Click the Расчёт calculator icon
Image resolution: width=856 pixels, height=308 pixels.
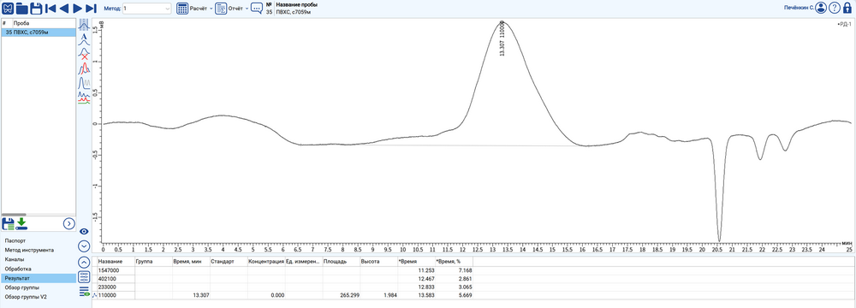pyautogui.click(x=182, y=9)
